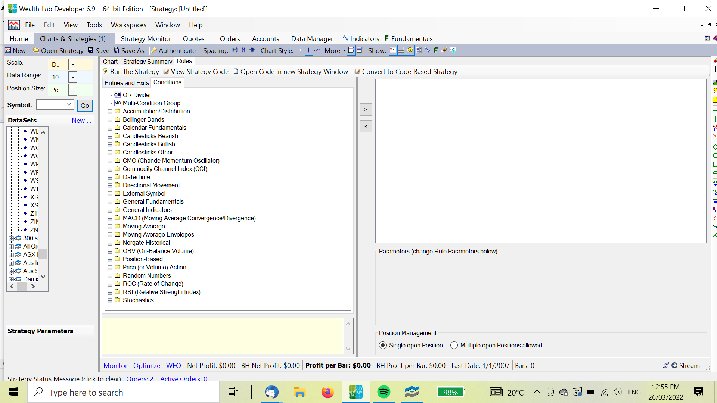Toggle the first scale lines icon after More
The image size is (717, 403).
[x=351, y=50]
